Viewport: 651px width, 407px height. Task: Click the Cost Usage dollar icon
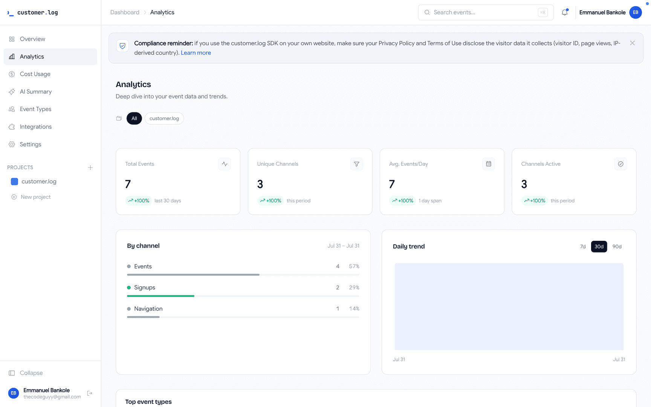click(x=12, y=74)
